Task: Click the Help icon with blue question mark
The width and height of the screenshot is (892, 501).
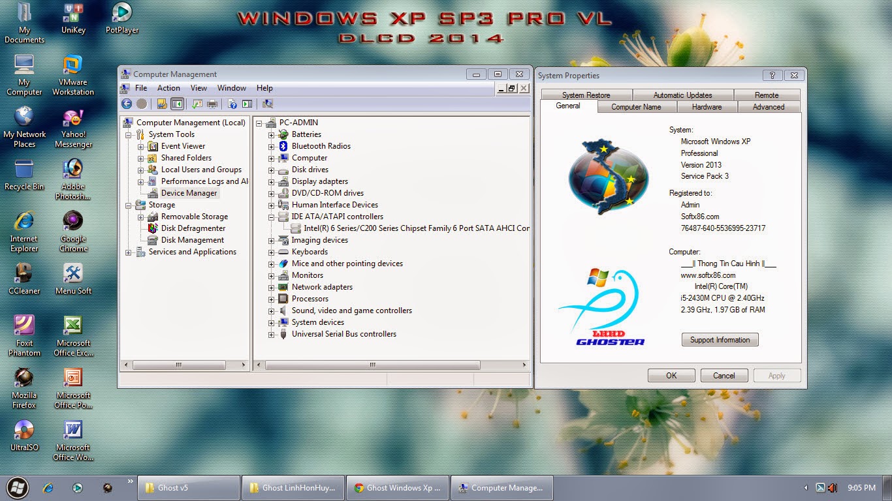Action: 232,104
